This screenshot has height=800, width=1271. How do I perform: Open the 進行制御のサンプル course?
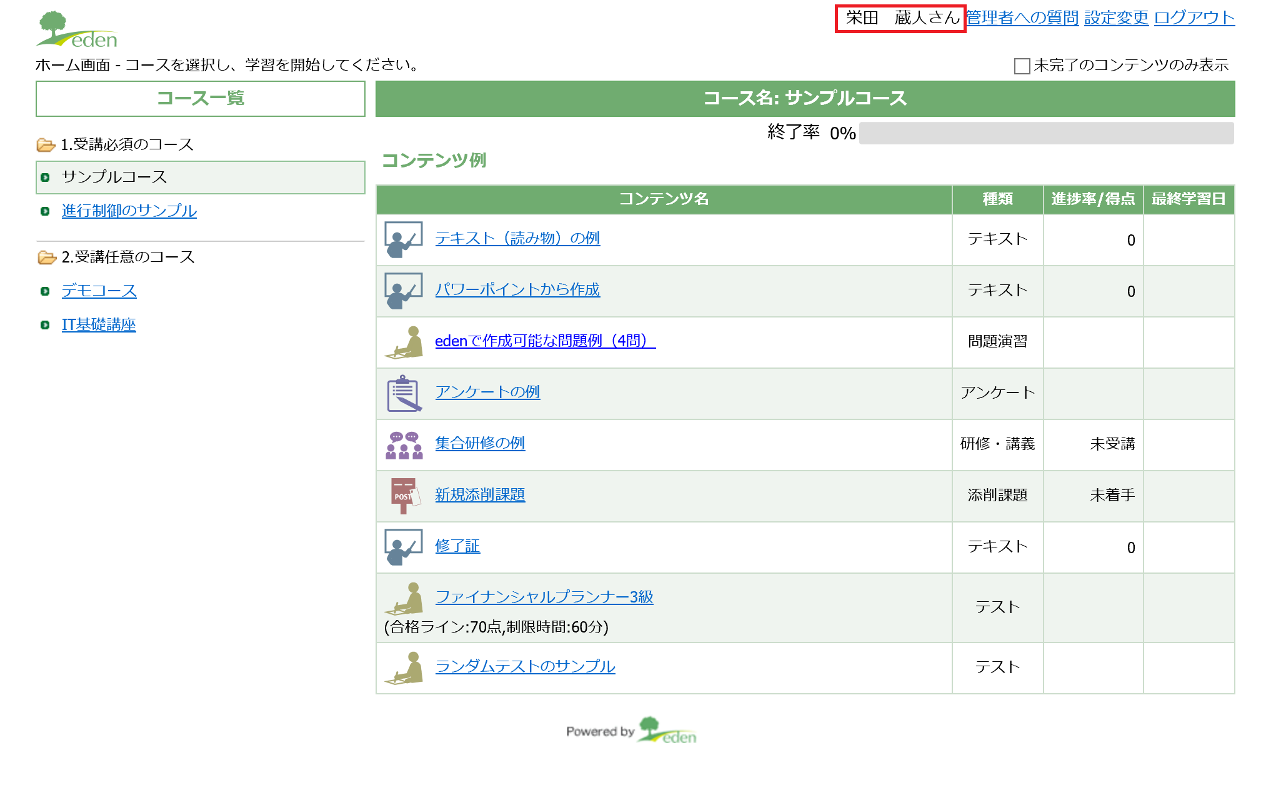click(x=129, y=211)
